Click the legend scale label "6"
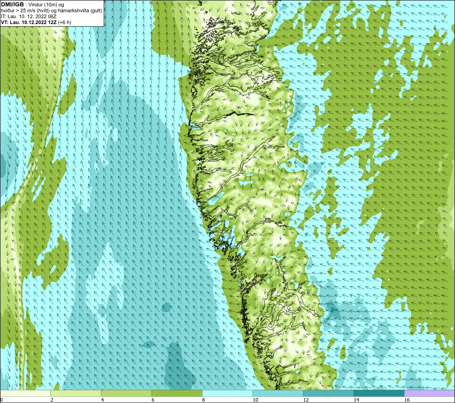This screenshot has width=455, height=403. 153,400
